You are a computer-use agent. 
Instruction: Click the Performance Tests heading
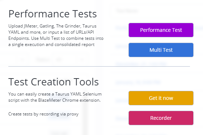[52, 14]
